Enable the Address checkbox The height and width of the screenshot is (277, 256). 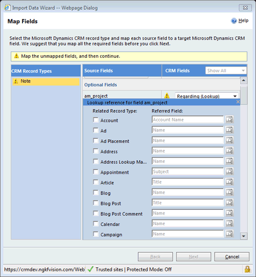[96, 151]
